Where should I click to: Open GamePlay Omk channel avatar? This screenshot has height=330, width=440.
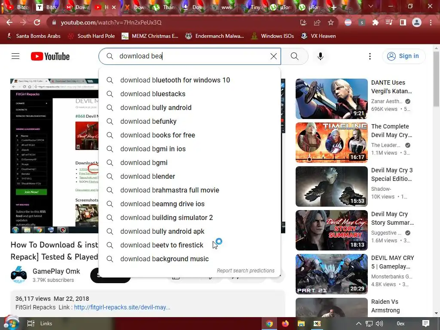(18, 275)
